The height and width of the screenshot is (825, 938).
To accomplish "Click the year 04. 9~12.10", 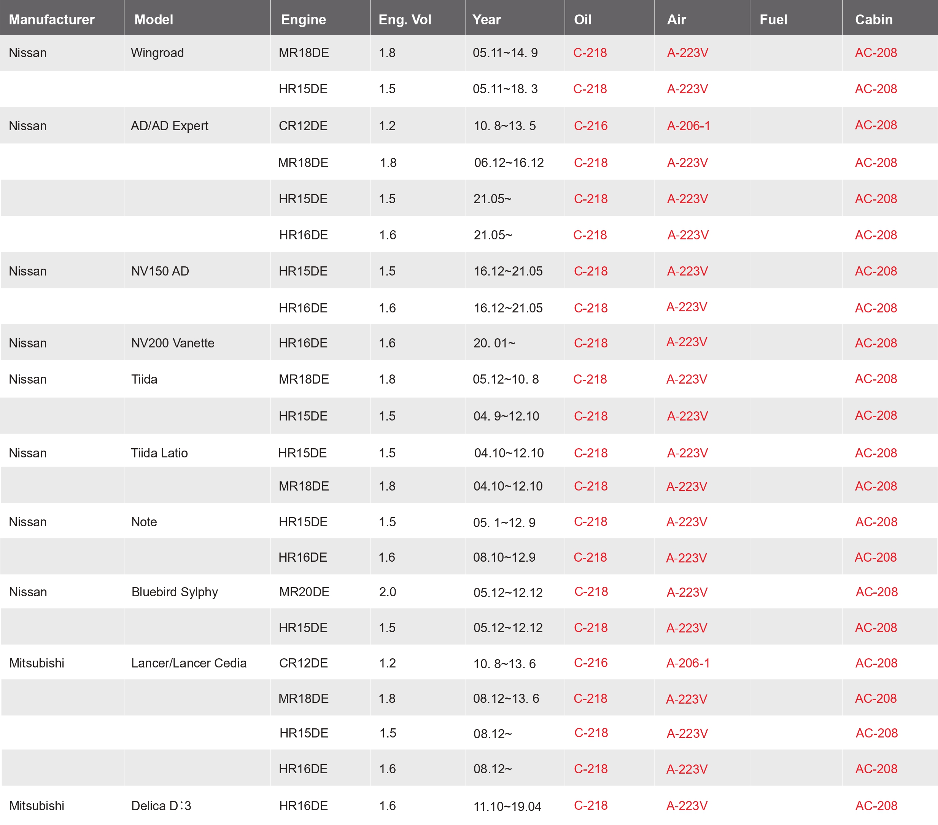I will (506, 416).
